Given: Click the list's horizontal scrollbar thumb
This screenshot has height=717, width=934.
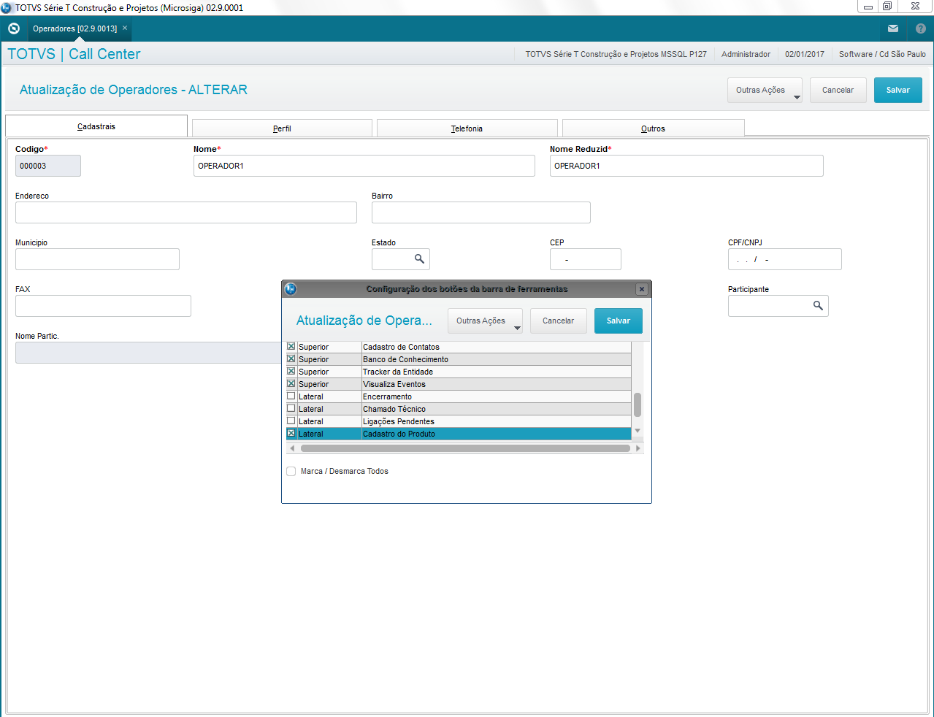Looking at the screenshot, I should 465,448.
